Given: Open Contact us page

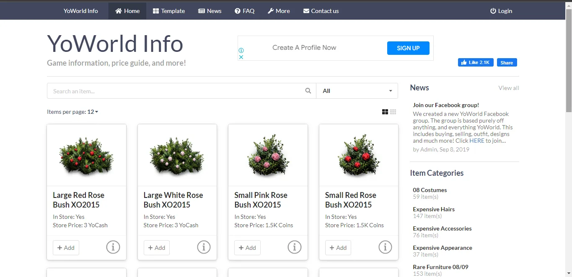Looking at the screenshot, I should [321, 11].
